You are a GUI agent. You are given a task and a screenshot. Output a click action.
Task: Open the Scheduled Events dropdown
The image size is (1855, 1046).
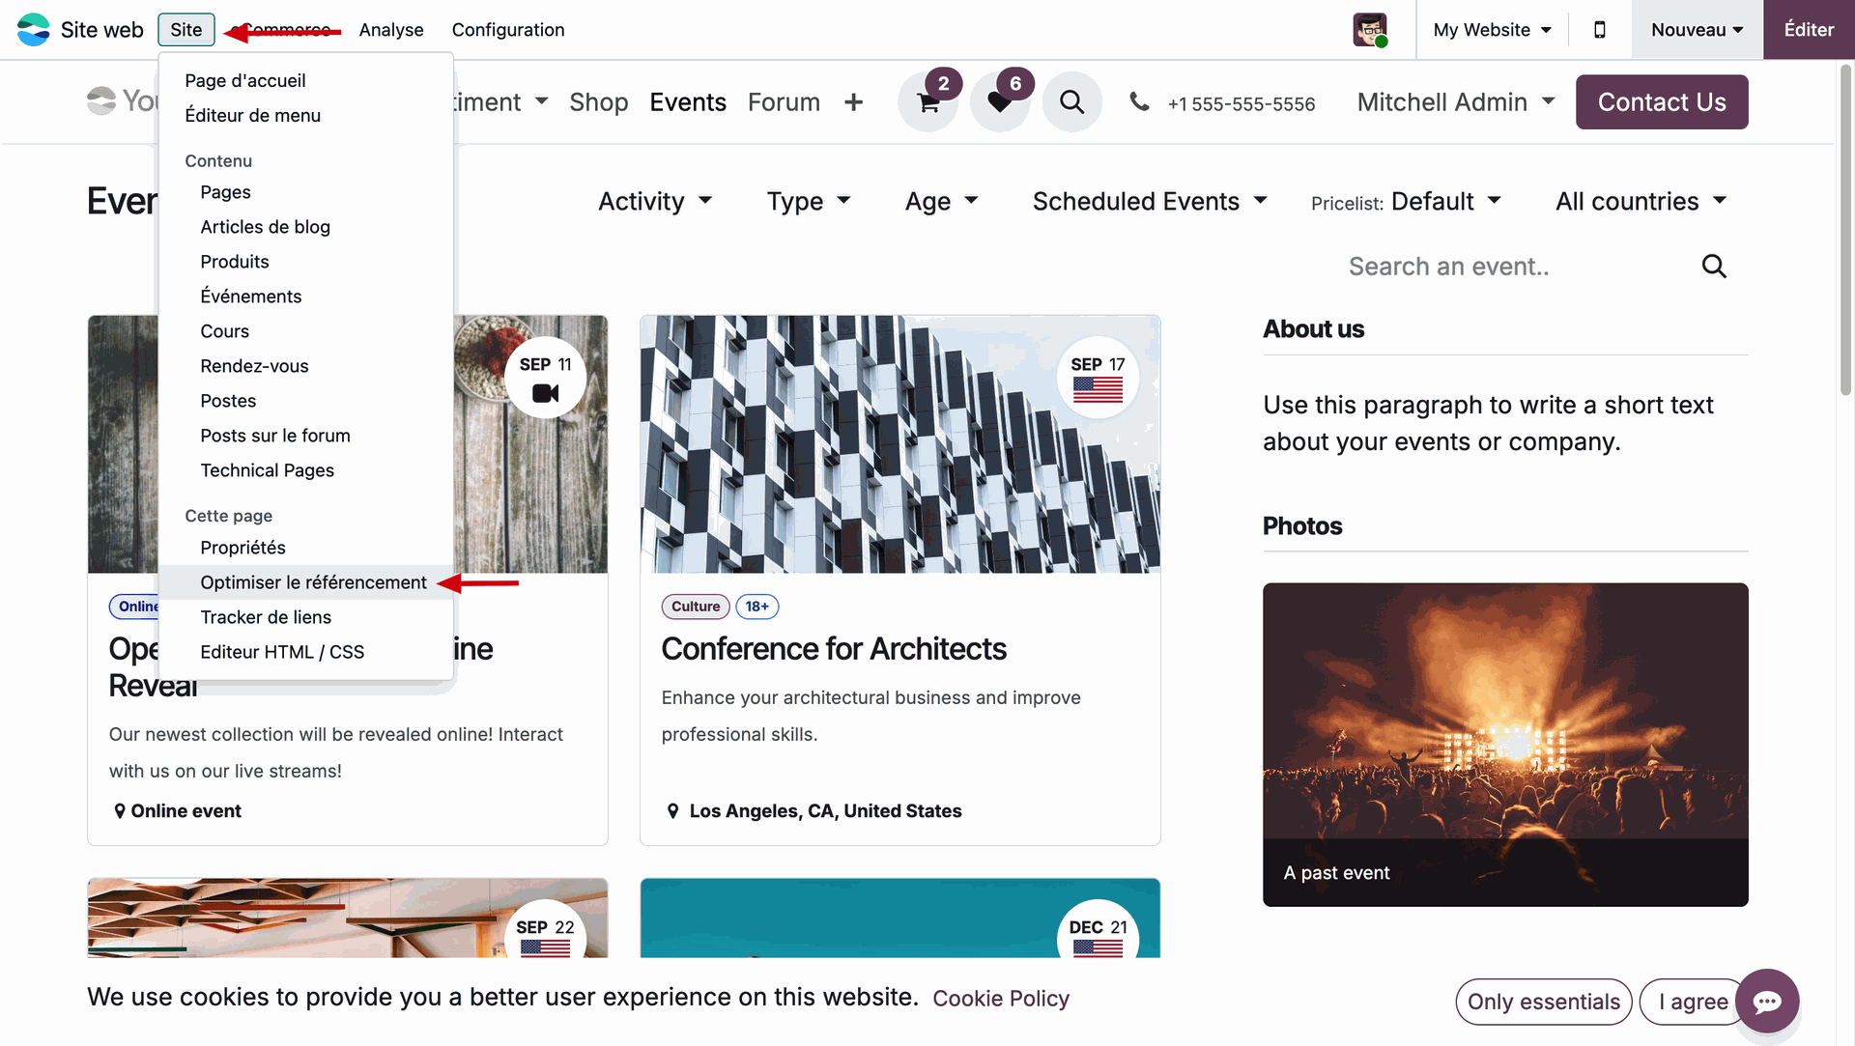[x=1149, y=201]
